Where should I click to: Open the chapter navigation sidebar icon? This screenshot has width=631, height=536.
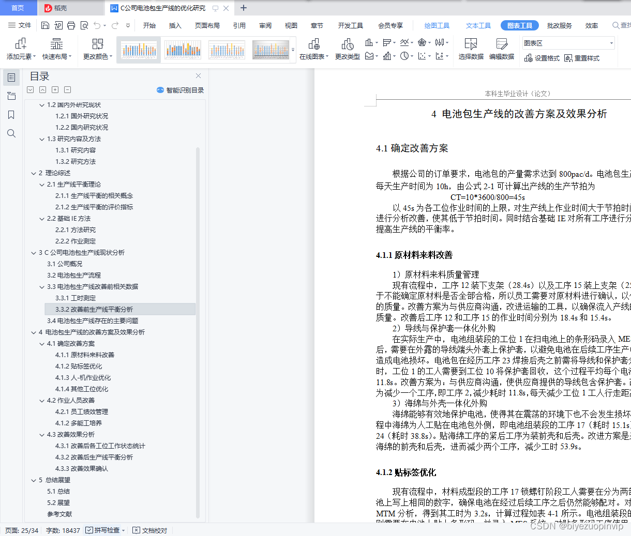click(11, 96)
